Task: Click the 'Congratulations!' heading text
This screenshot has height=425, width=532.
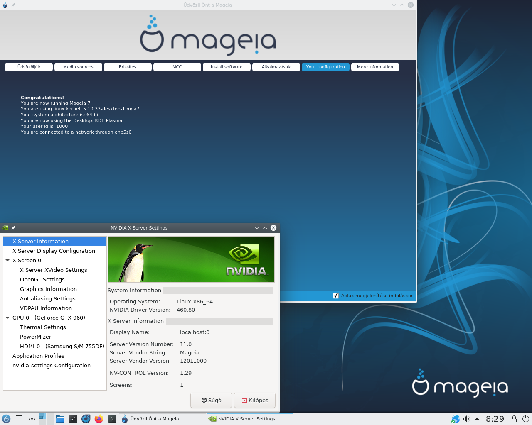Action: (42, 98)
